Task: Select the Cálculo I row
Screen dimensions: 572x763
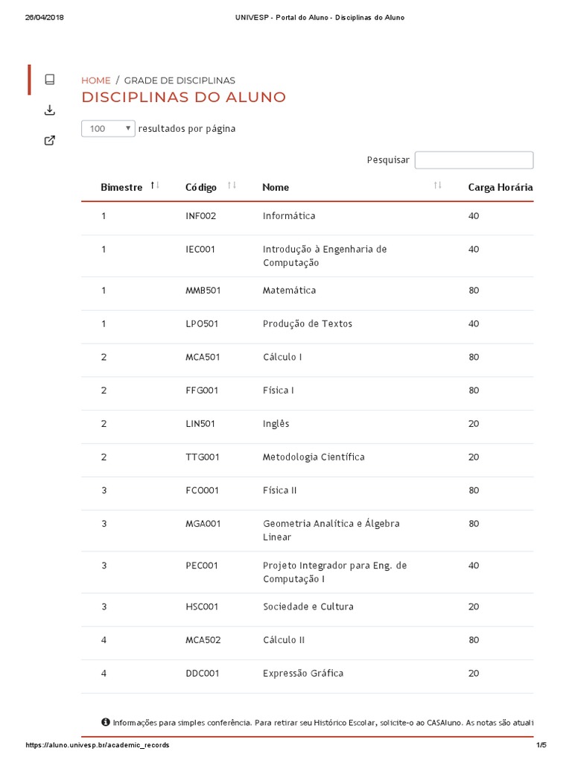Action: pyautogui.click(x=282, y=357)
